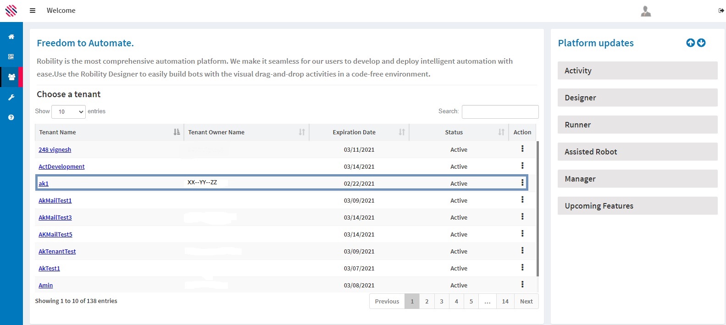
Task: Go to page 1 of tenants
Action: pyautogui.click(x=412, y=301)
